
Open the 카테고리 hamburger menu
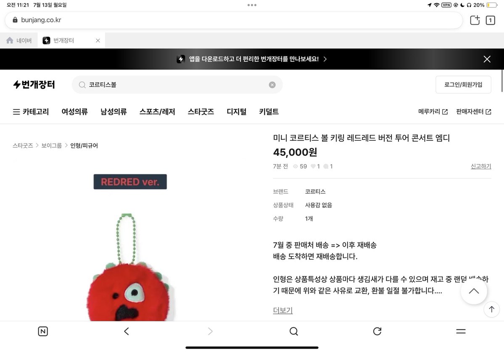31,112
